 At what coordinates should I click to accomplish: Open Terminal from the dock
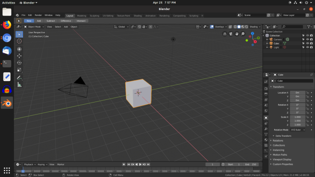[x=7, y=64]
